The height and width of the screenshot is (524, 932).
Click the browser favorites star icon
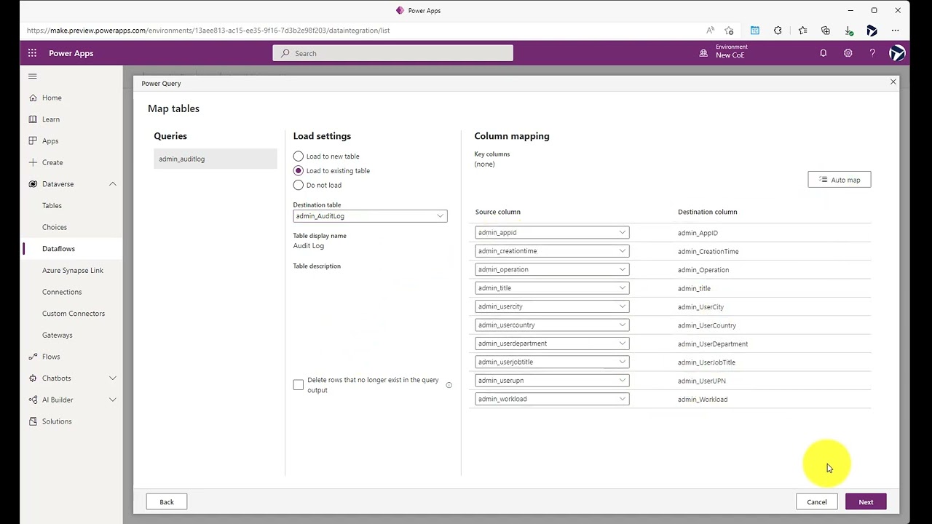tap(729, 31)
